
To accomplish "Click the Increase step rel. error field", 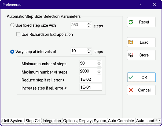I will [90, 87].
